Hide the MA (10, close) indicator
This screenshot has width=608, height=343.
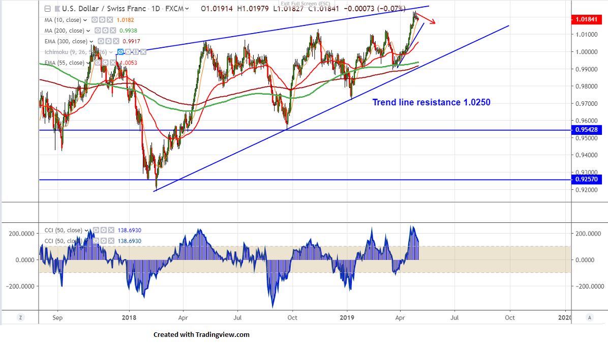[x=94, y=19]
